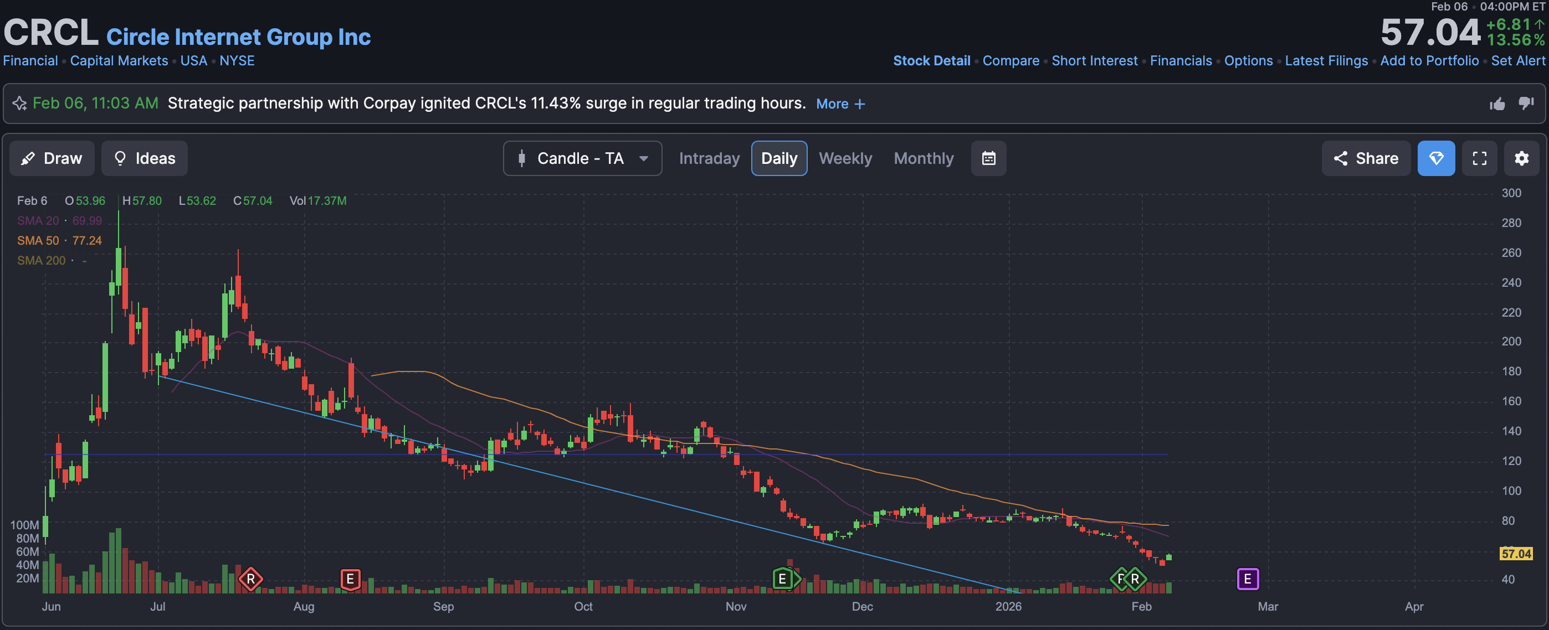Click the blue diamond premium icon
Image resolution: width=1549 pixels, height=630 pixels.
point(1435,158)
